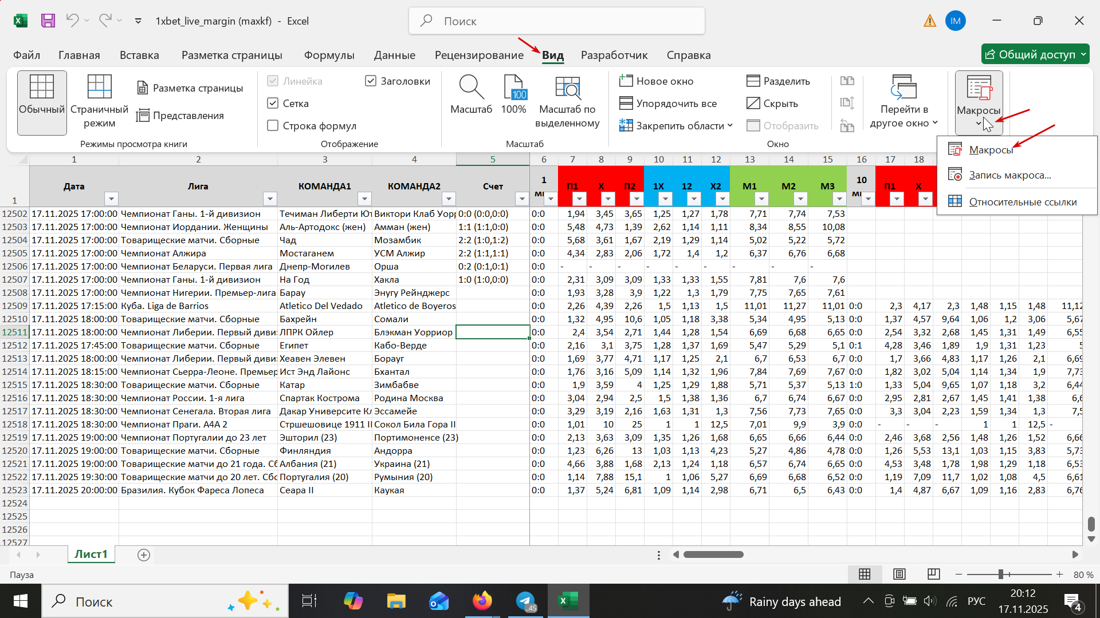
Task: Enable the Formula Bar (Строка формул) checkbox
Action: click(x=273, y=126)
